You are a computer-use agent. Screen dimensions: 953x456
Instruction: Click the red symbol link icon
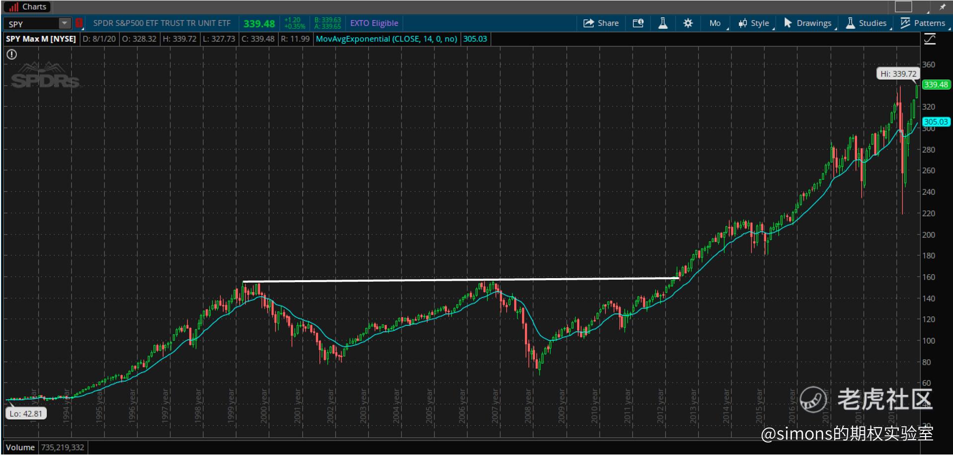pos(79,23)
